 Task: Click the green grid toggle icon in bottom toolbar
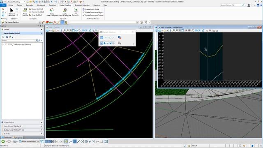66,141
